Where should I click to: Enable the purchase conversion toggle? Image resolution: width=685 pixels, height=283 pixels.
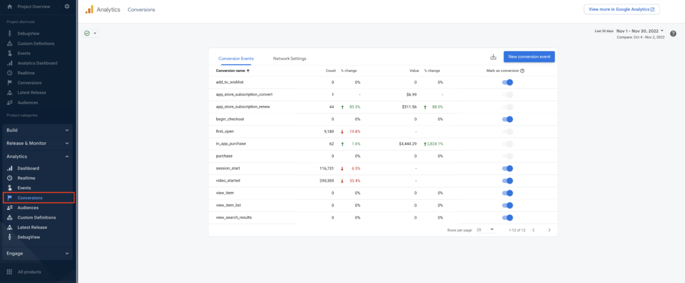pos(508,156)
